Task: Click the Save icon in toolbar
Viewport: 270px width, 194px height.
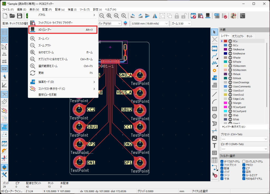Action: pos(20,16)
